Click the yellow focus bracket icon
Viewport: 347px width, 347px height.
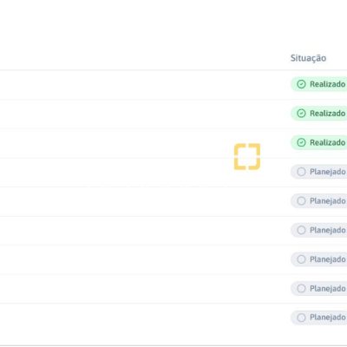(247, 156)
